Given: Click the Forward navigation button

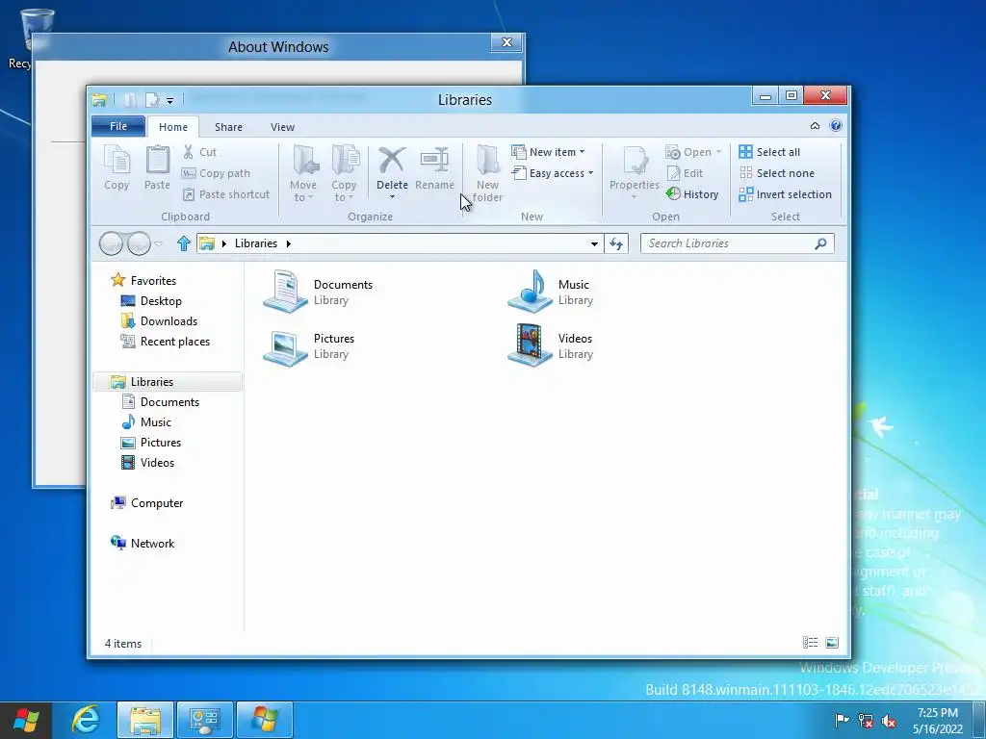Looking at the screenshot, I should coord(139,243).
